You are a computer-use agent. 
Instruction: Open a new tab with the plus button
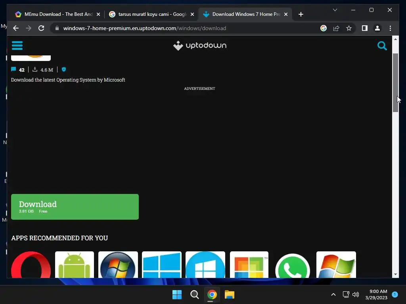(301, 15)
